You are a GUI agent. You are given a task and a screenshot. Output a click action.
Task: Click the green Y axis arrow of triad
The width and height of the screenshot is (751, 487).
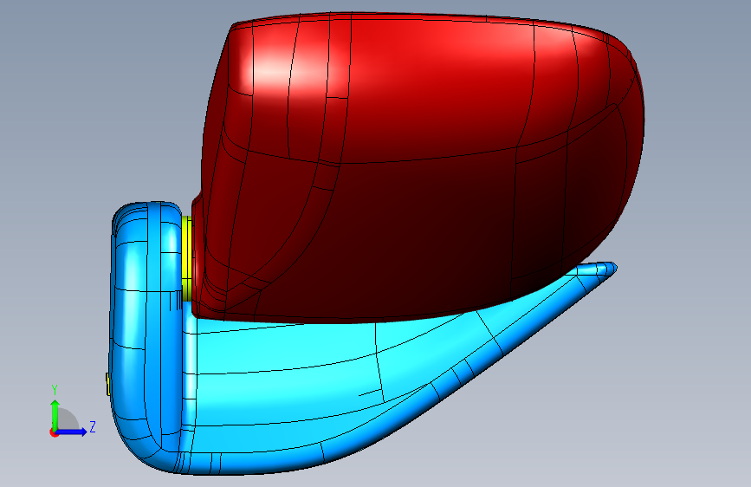(55, 414)
